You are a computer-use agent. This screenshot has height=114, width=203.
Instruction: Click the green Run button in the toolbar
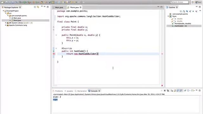pos(24,2)
